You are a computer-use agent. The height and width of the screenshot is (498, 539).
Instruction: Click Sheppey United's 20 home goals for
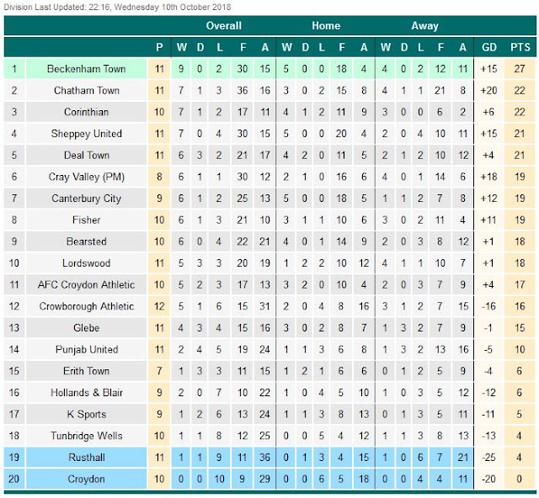pos(341,134)
